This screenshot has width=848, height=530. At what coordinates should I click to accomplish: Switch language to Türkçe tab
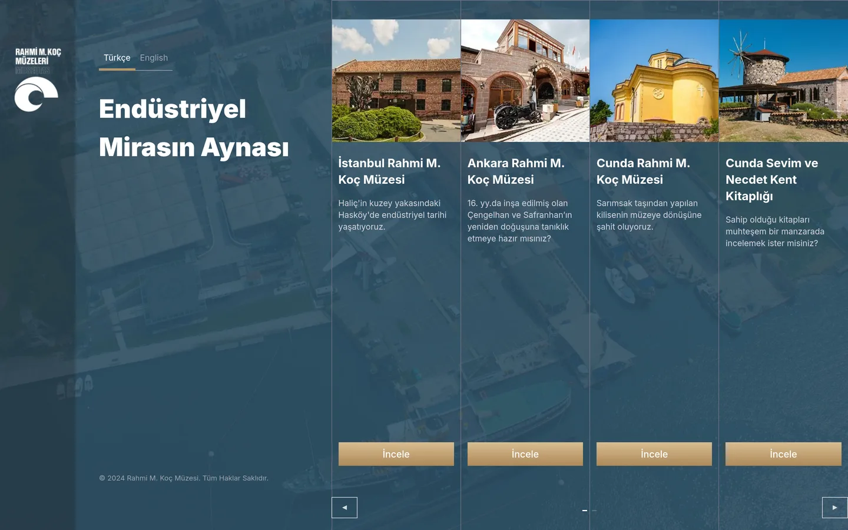pos(117,58)
